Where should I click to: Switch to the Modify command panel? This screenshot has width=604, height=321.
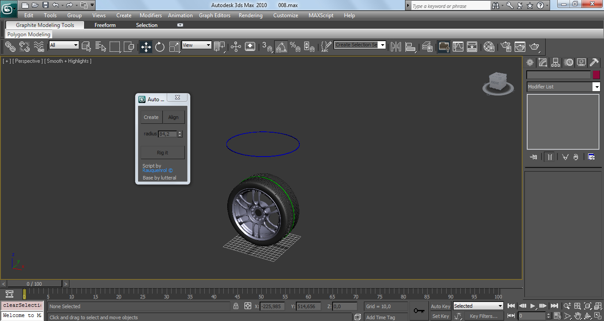[x=543, y=62]
